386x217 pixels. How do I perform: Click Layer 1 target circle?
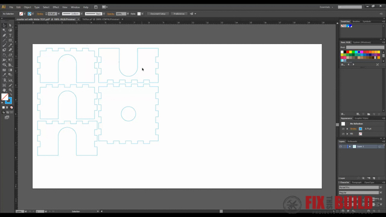(379, 146)
